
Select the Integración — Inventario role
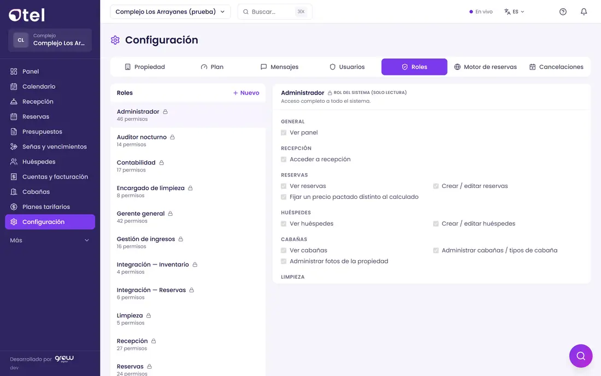click(188, 268)
